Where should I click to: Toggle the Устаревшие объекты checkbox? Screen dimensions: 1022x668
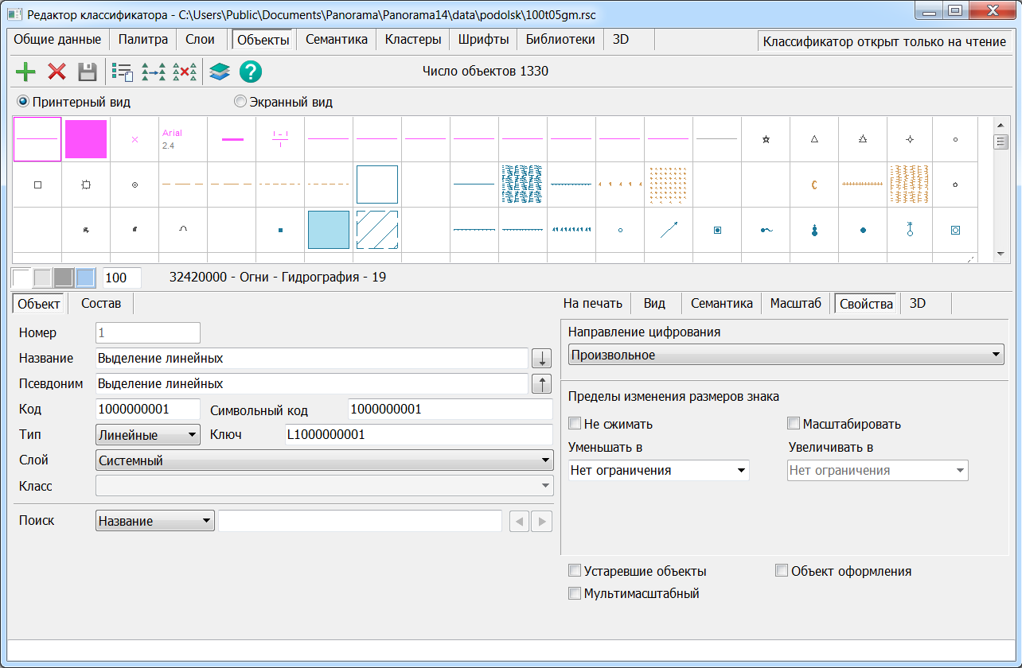575,571
